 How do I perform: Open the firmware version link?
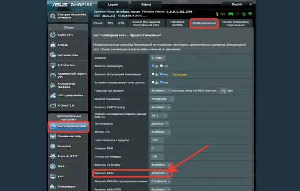pyautogui.click(x=179, y=12)
